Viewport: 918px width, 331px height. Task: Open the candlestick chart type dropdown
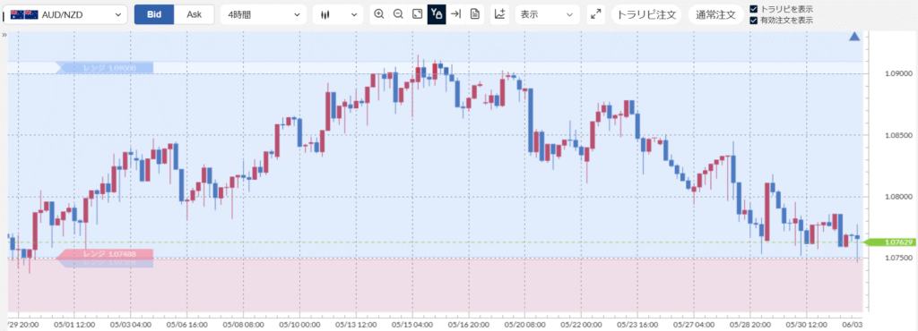click(x=338, y=14)
